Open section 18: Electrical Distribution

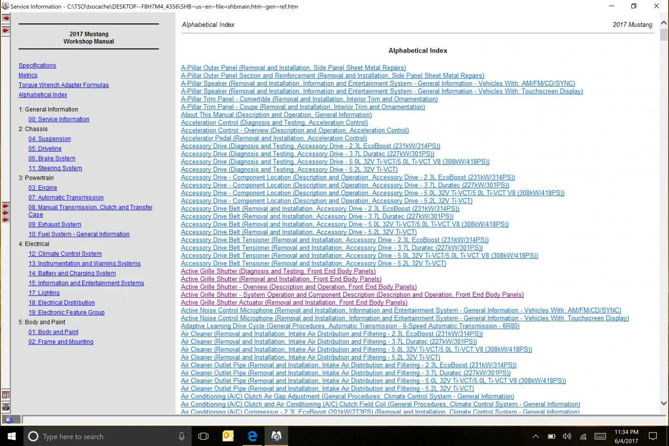pyautogui.click(x=62, y=303)
